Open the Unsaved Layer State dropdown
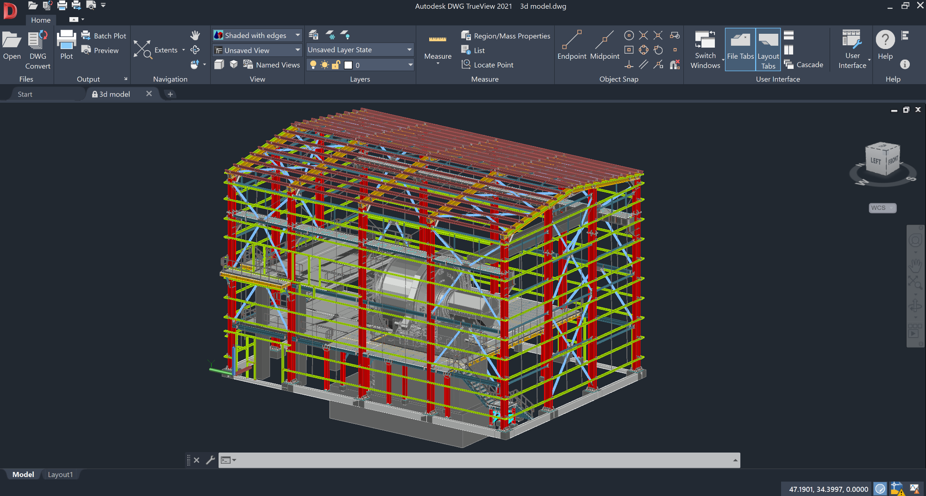926x496 pixels. [409, 50]
